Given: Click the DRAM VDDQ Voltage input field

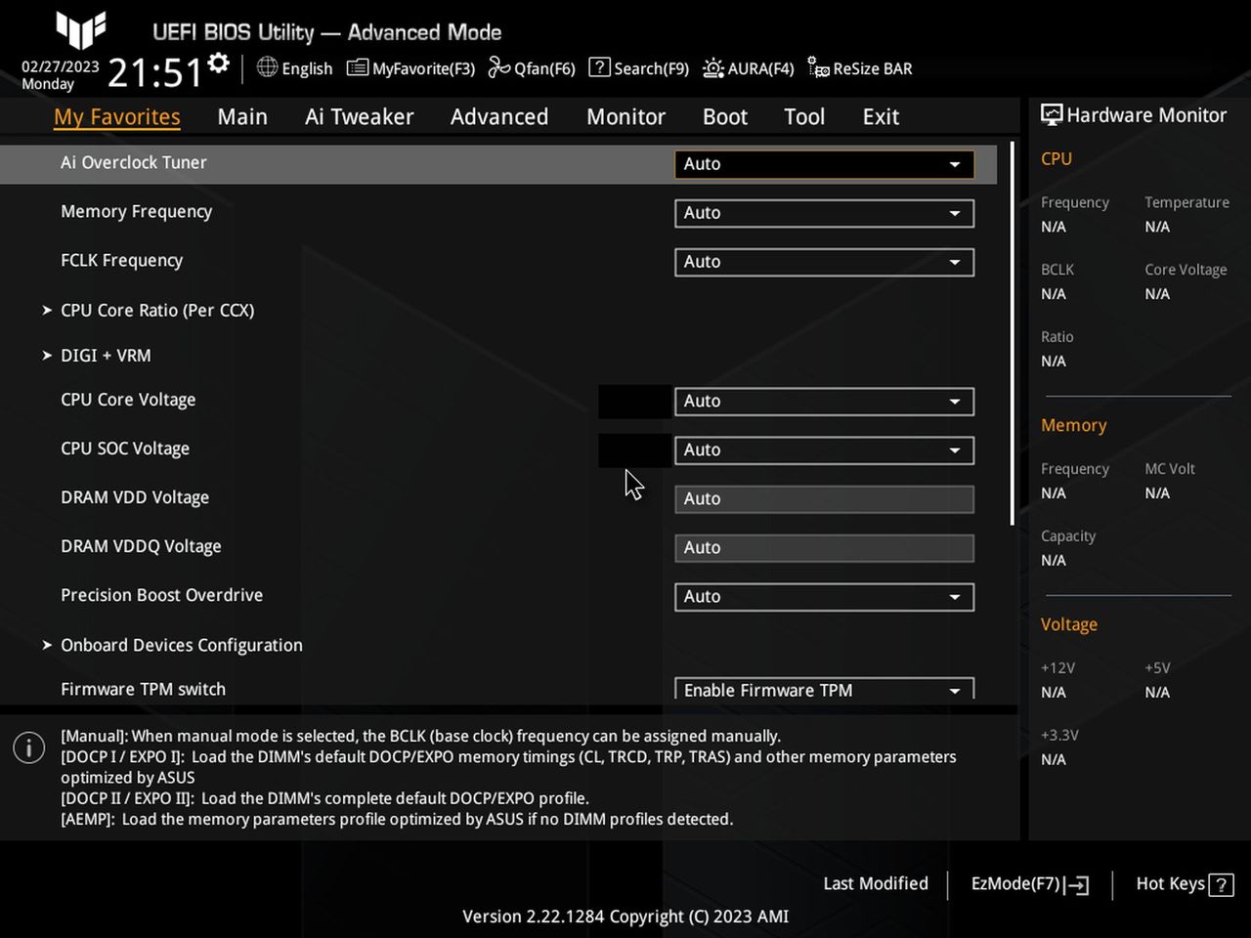Looking at the screenshot, I should coord(824,548).
